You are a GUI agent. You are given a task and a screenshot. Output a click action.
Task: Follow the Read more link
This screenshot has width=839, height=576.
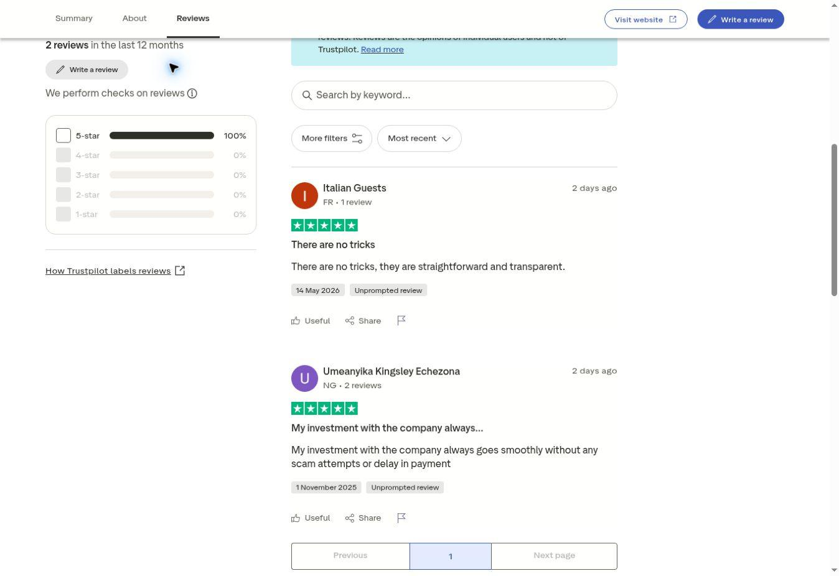tap(382, 49)
